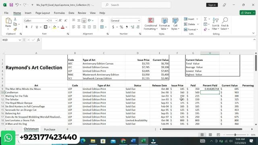Screen dimensions: 258x145
Task: Click the AutoSum sigma icon
Action: pos(205,19)
